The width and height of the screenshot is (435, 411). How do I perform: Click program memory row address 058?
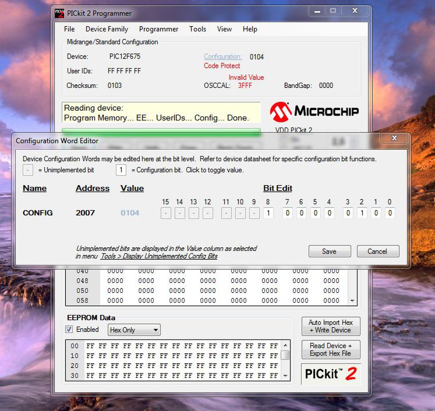(x=82, y=300)
